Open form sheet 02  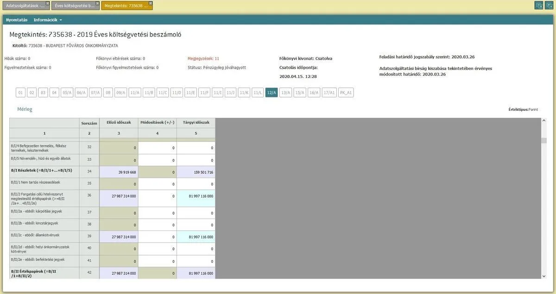32,92
